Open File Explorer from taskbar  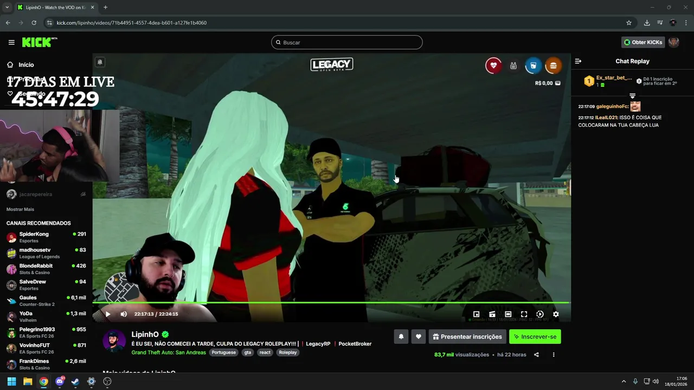coord(28,381)
